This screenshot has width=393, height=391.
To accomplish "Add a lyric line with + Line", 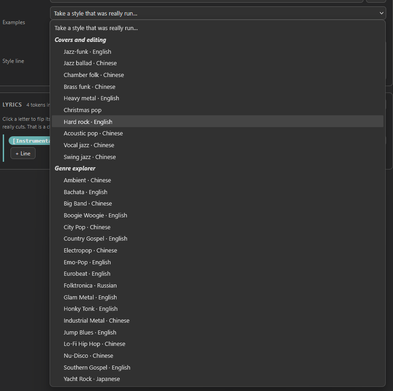I will click(23, 154).
